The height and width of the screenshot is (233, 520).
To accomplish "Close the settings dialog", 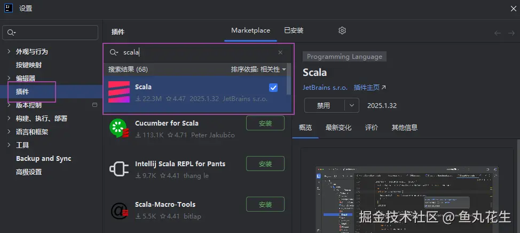I will pyautogui.click(x=513, y=9).
